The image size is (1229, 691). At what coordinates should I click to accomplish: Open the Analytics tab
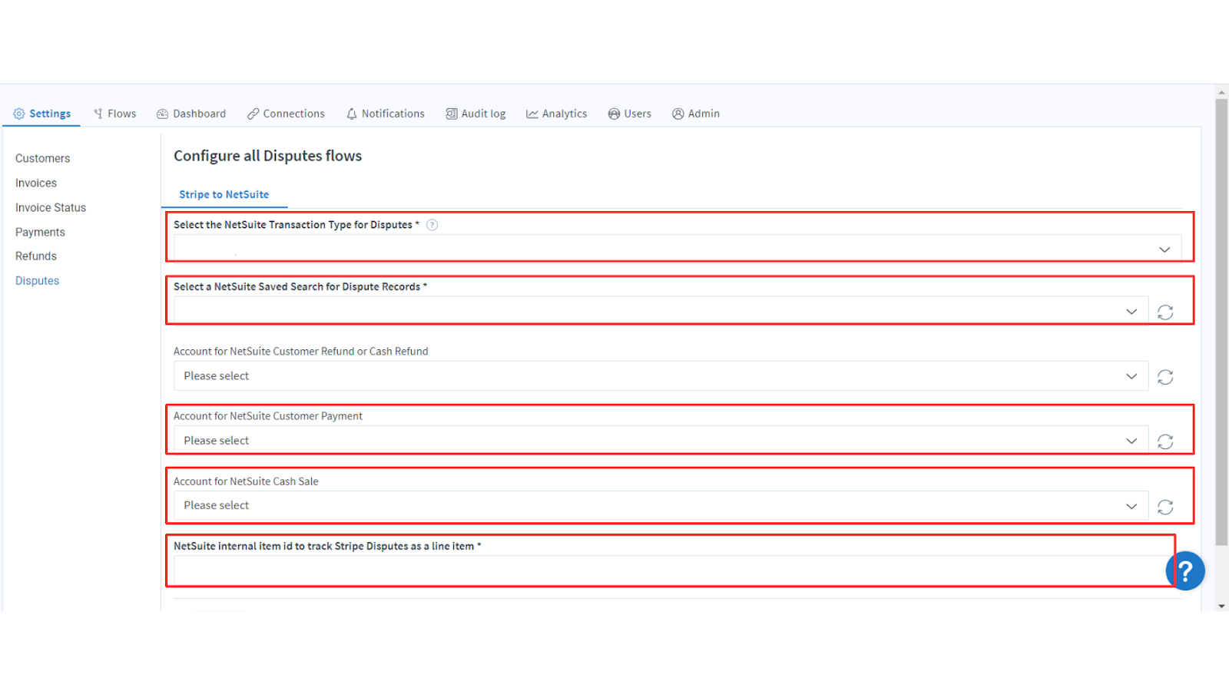tap(556, 114)
